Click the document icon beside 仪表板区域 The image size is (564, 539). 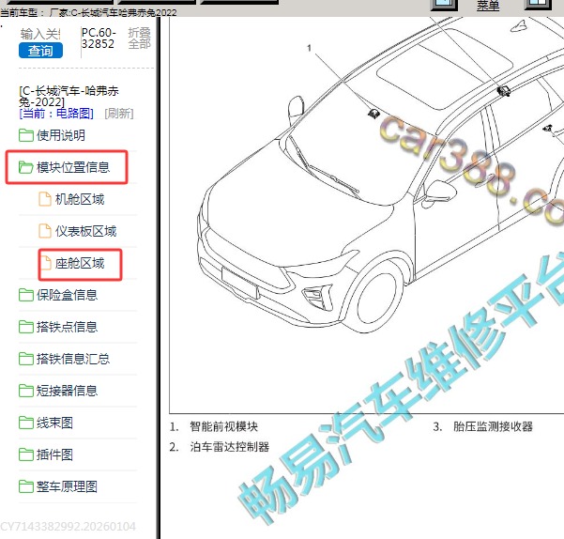pyautogui.click(x=45, y=231)
